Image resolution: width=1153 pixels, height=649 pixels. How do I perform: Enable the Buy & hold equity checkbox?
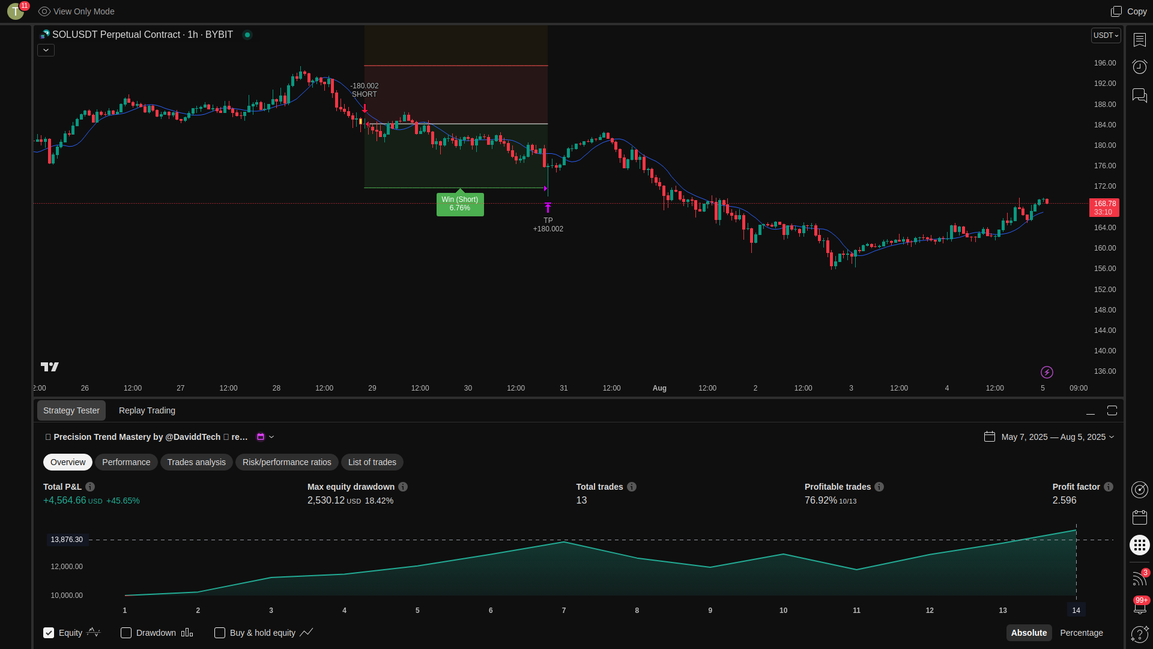click(x=220, y=633)
